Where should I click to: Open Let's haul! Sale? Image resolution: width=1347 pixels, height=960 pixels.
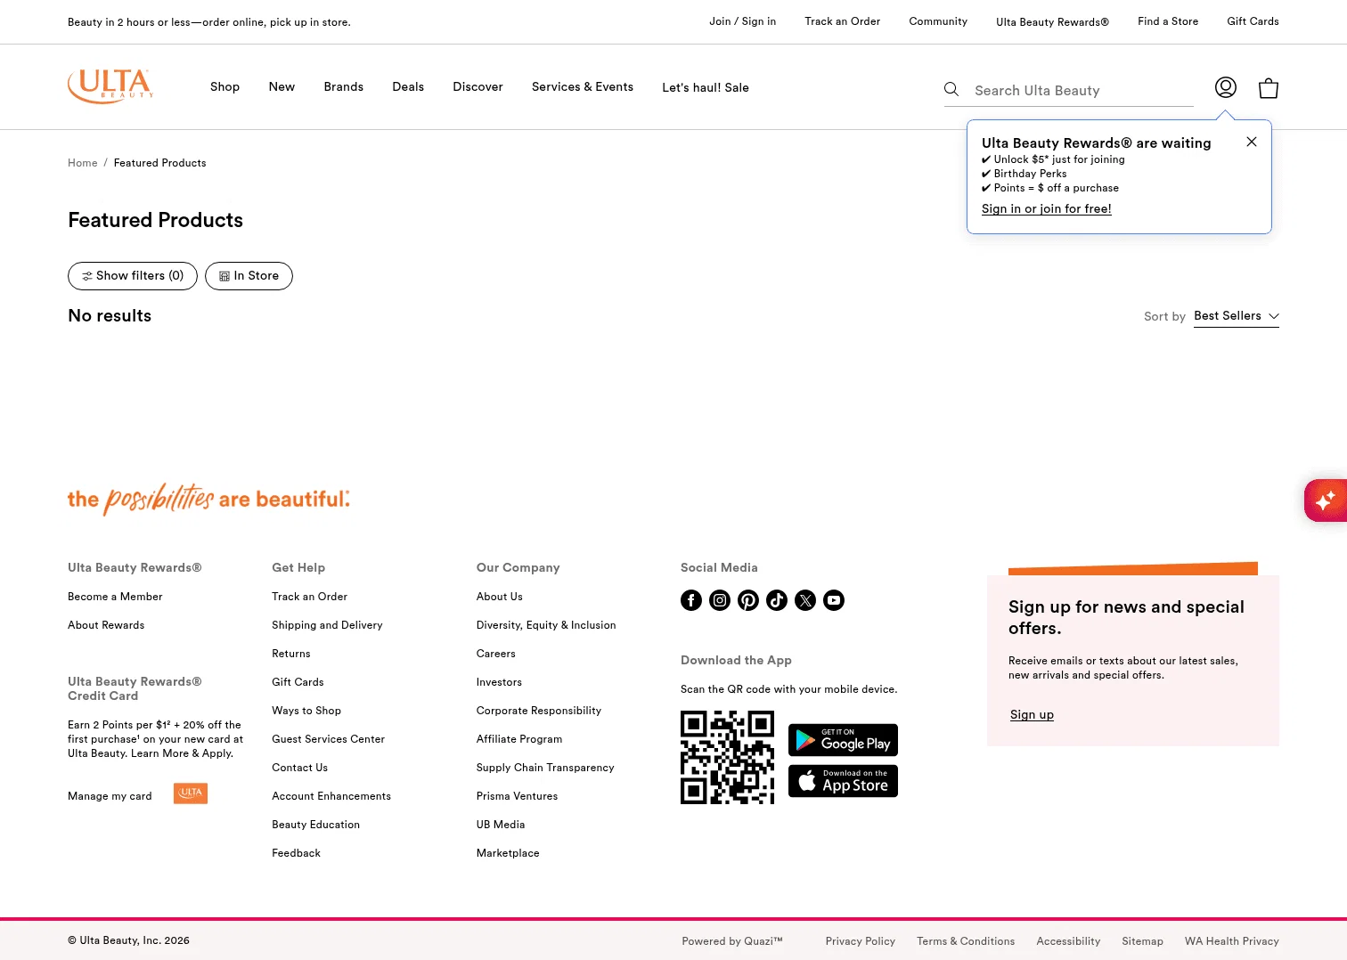(706, 87)
